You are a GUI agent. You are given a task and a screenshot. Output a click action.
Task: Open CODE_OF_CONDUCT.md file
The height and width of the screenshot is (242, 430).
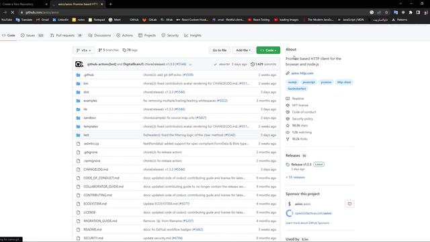pyautogui.click(x=101, y=178)
